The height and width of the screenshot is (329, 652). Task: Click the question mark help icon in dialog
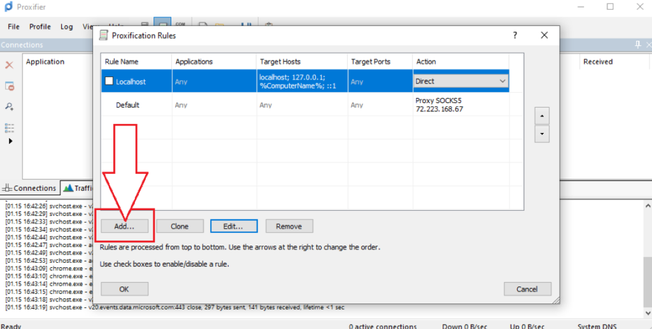click(515, 36)
